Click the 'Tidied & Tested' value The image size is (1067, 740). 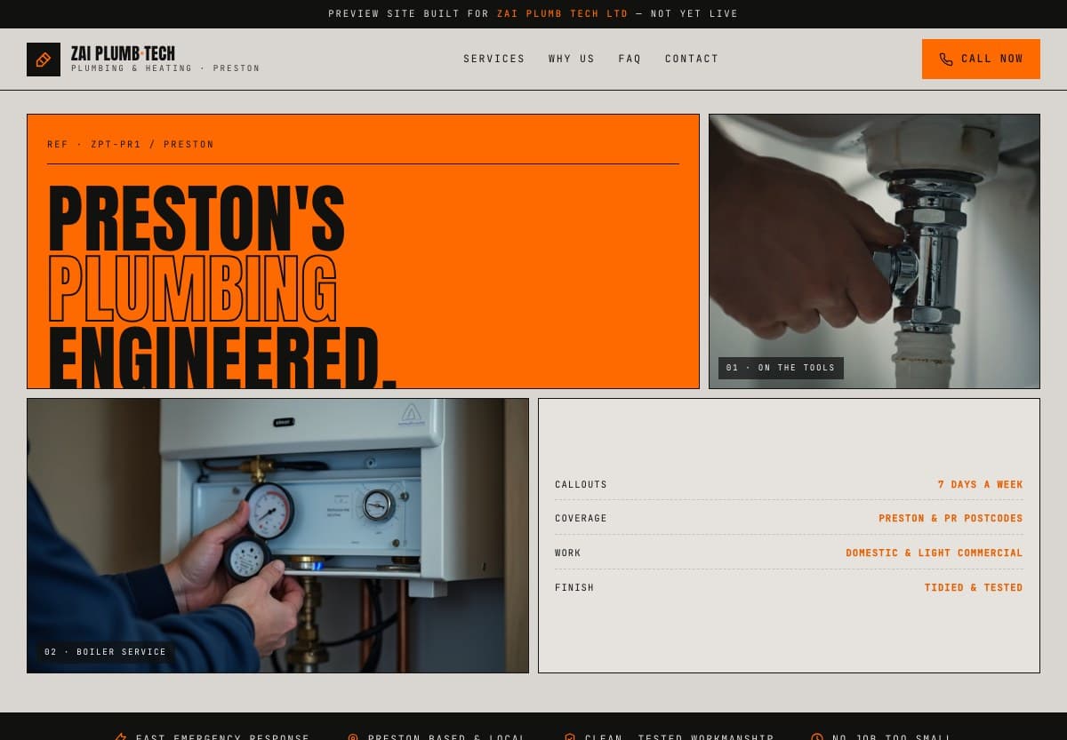point(974,587)
